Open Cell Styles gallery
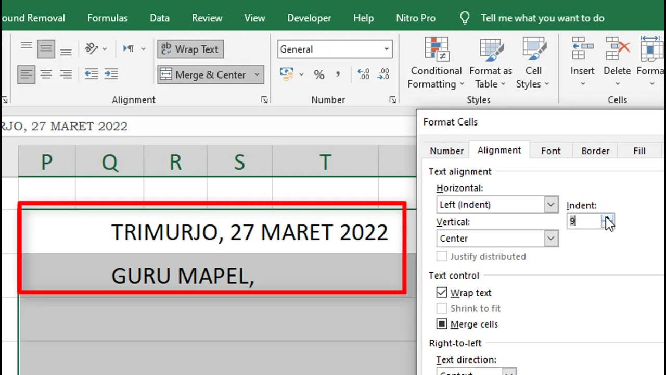Image resolution: width=666 pixels, height=375 pixels. coord(533,63)
